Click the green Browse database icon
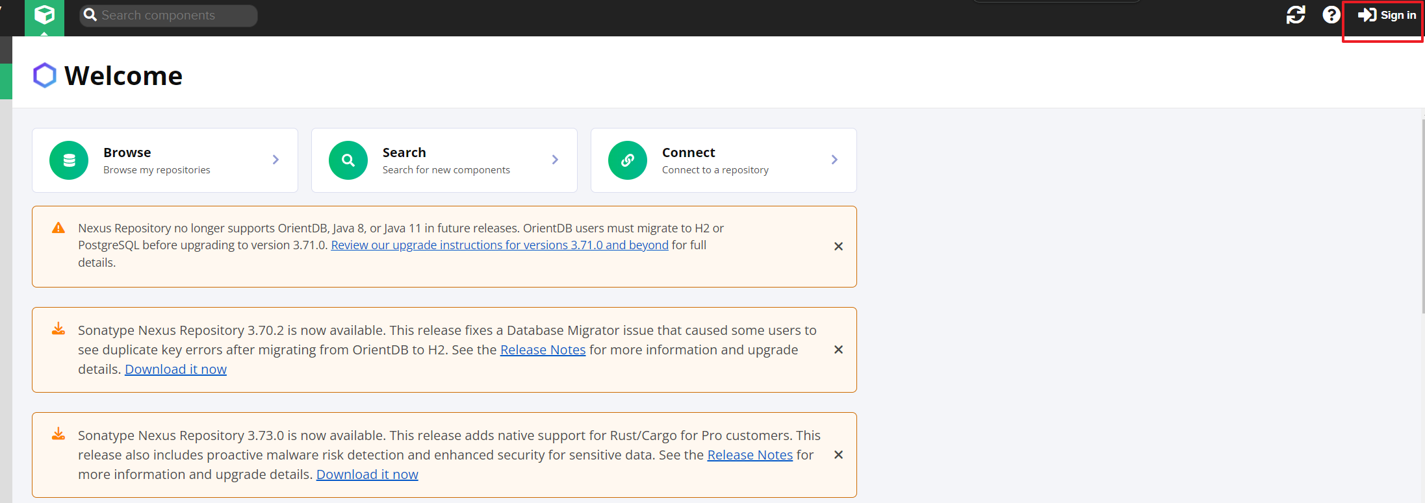 pyautogui.click(x=69, y=160)
